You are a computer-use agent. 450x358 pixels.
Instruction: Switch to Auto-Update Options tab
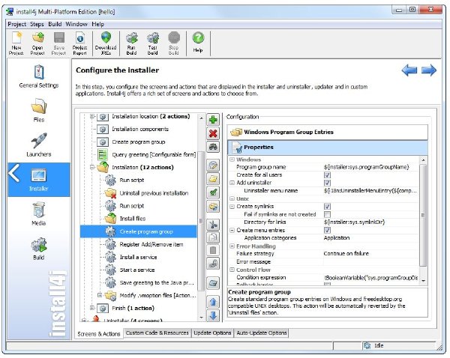click(x=262, y=333)
